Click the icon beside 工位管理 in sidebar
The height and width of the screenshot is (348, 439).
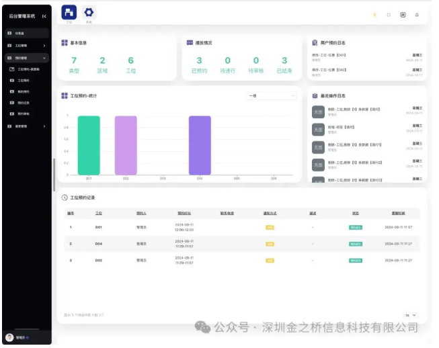(x=9, y=46)
